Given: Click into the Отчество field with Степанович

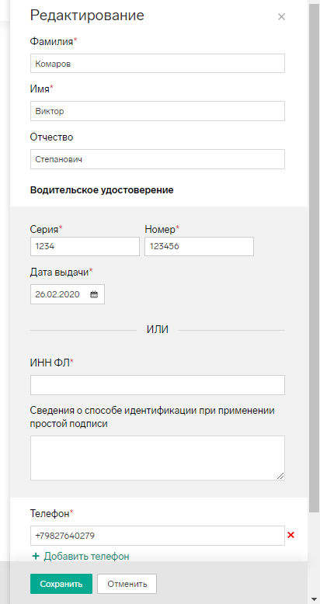Looking at the screenshot, I should pos(158,159).
